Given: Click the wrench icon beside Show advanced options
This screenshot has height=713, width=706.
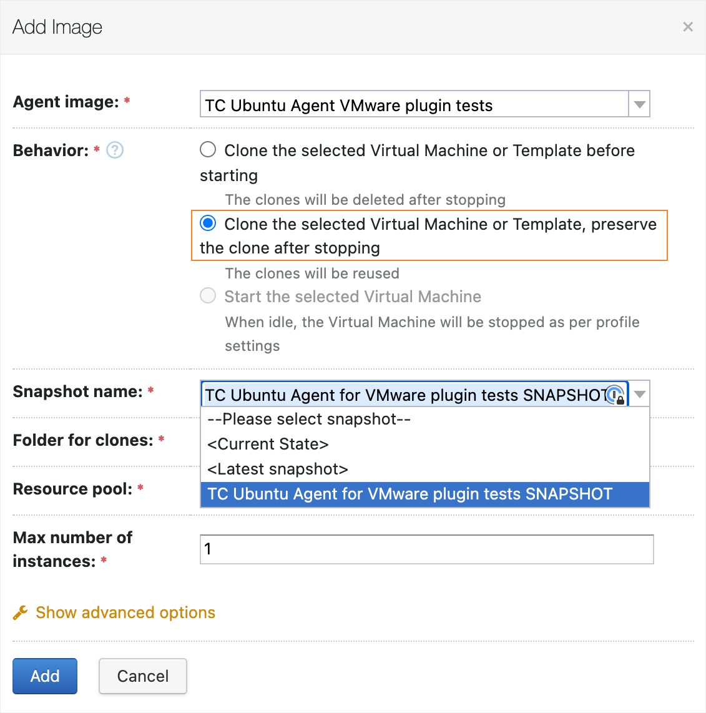Looking at the screenshot, I should tap(21, 612).
